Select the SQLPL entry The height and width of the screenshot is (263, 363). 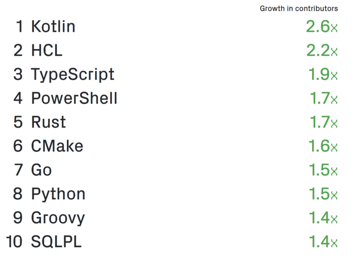click(56, 241)
